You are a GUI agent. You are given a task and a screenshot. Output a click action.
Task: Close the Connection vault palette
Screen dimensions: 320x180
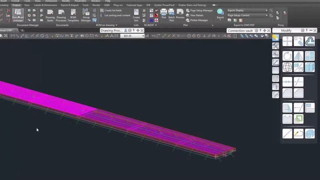(269, 30)
